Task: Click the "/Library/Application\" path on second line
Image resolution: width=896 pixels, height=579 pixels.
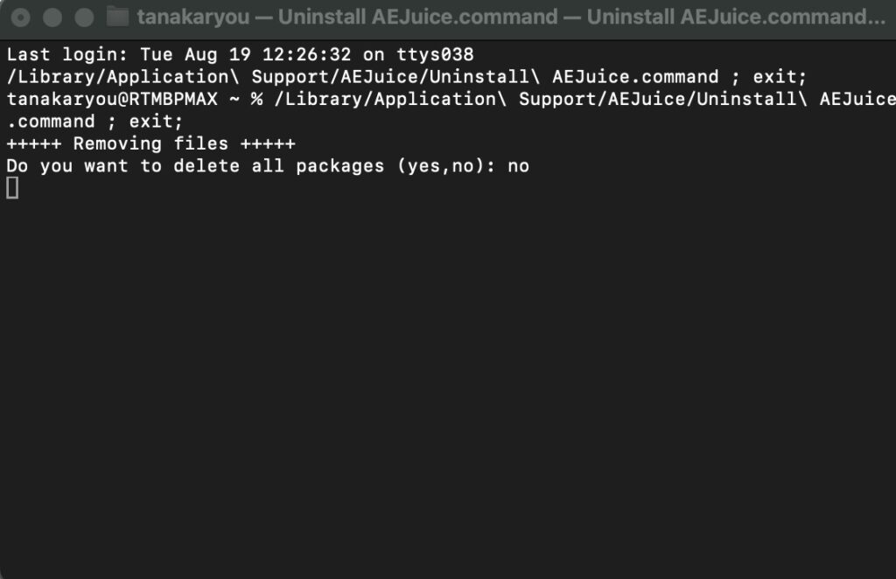Action: point(122,76)
